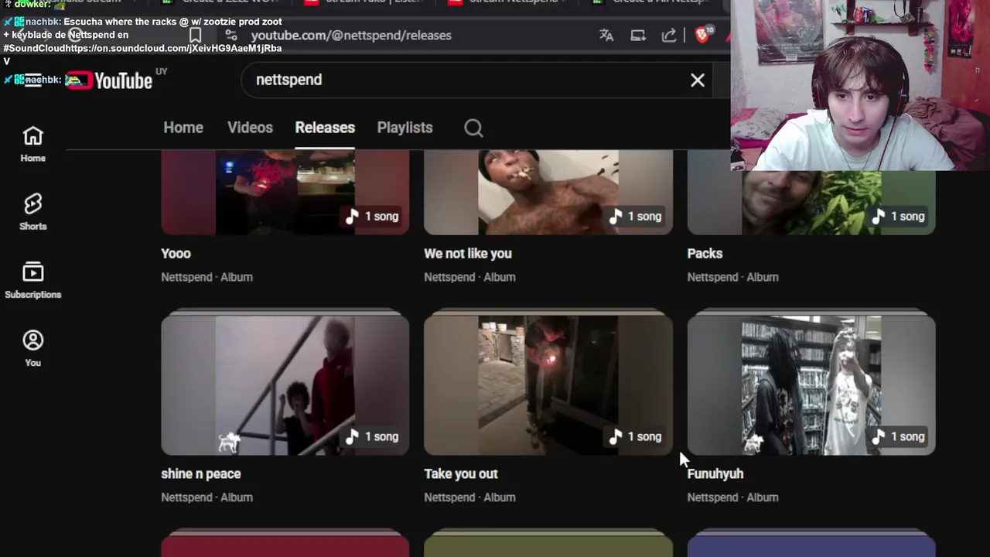Click the streamer webcam overlay
This screenshot has height=557, width=990.
click(x=860, y=85)
